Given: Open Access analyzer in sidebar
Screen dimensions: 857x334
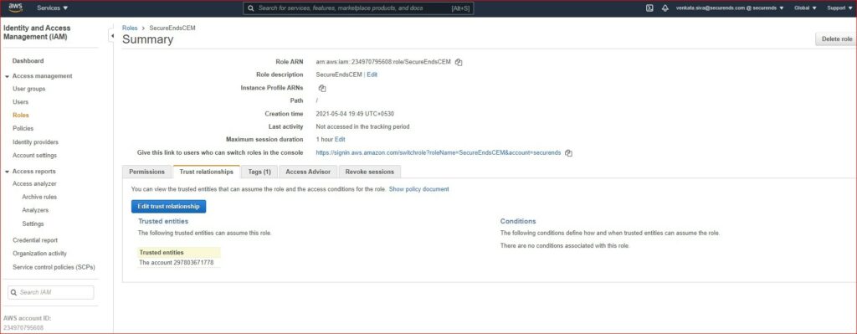Looking at the screenshot, I should pos(34,183).
